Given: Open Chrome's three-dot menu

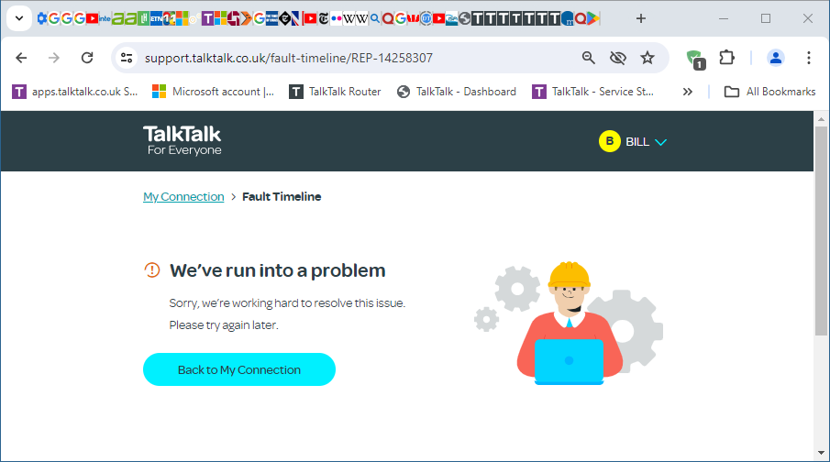Looking at the screenshot, I should point(808,58).
